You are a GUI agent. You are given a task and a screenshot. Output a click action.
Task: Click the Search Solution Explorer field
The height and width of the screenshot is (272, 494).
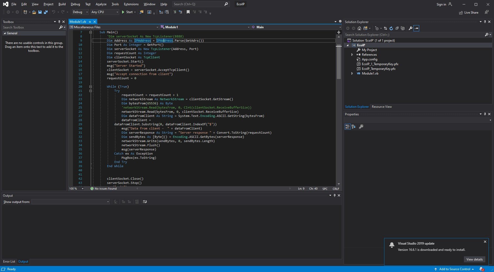pos(414,35)
